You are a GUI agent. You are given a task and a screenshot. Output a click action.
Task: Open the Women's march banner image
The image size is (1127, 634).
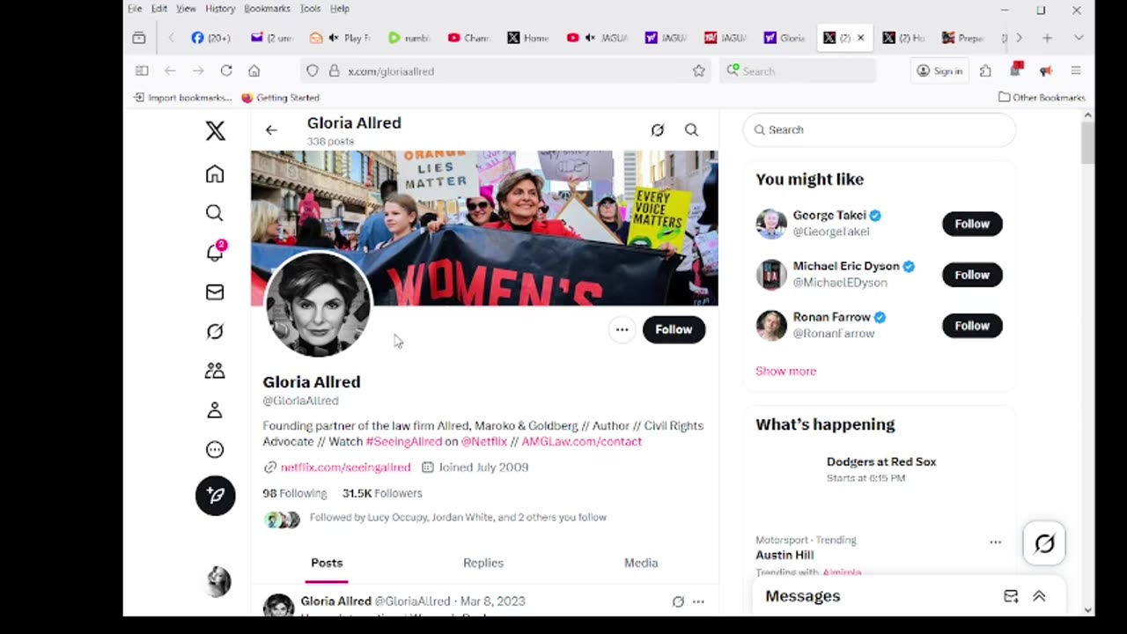pos(484,228)
